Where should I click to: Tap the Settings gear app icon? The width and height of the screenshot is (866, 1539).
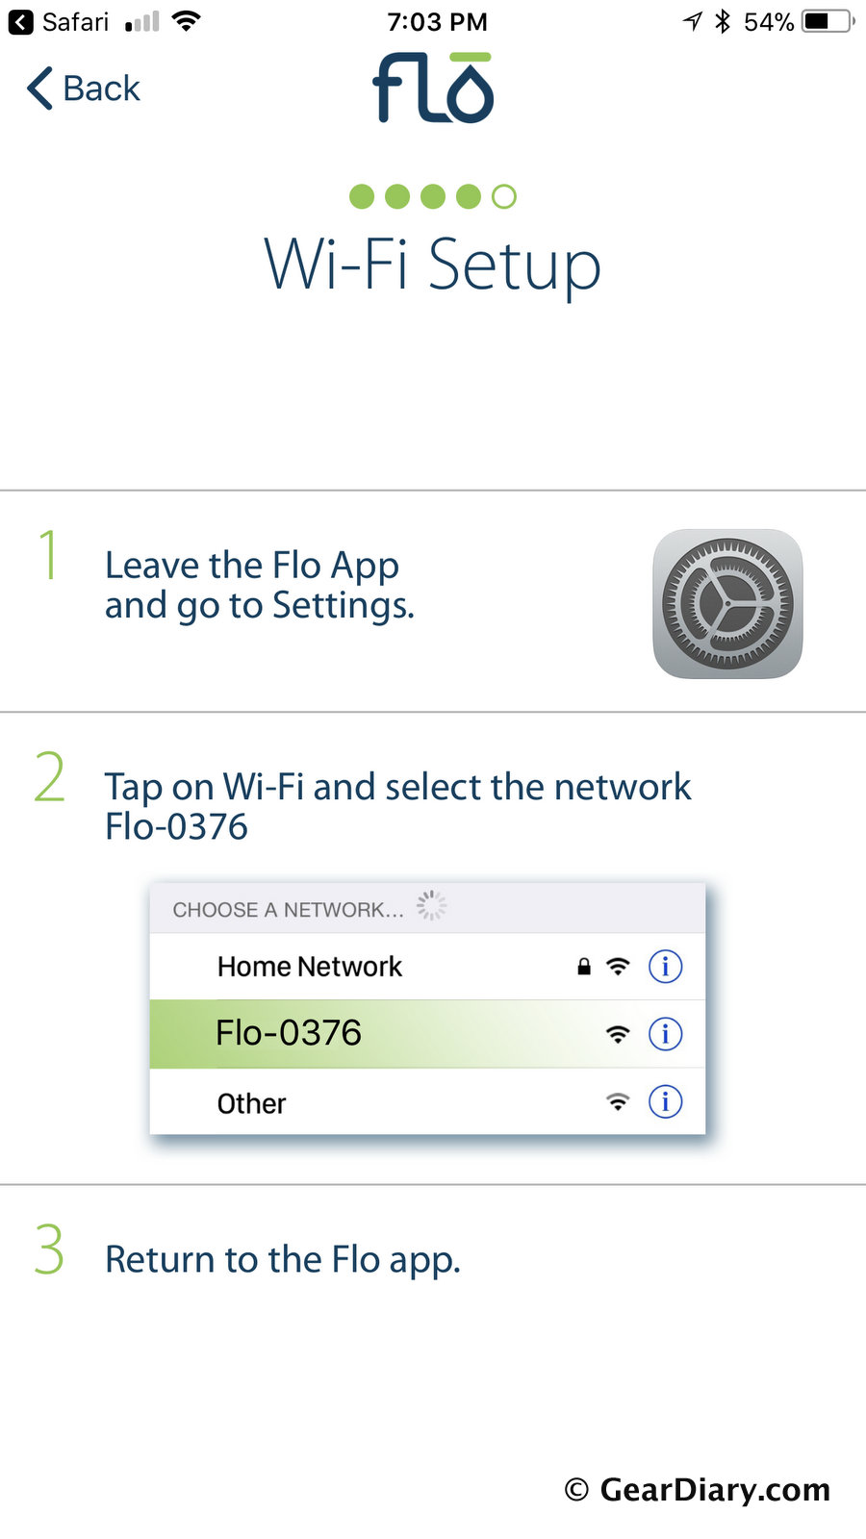click(x=727, y=604)
